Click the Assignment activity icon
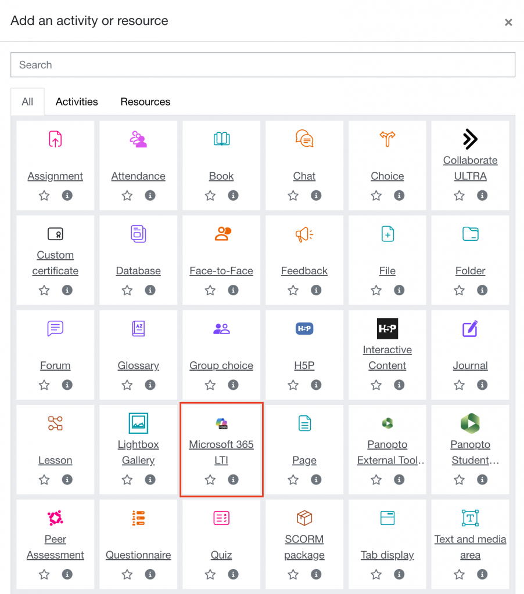Screen dimensions: 524x594 (x=55, y=139)
